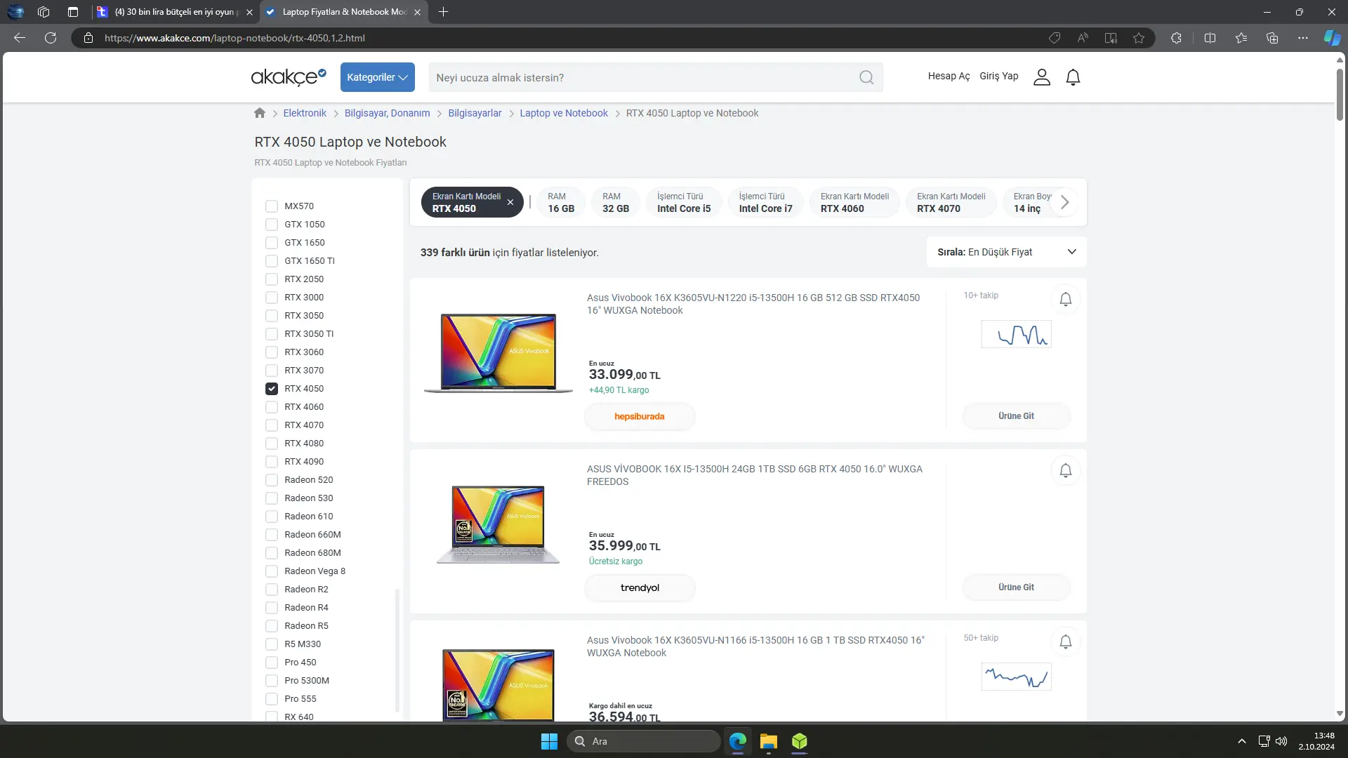This screenshot has height=758, width=1348.
Task: Open Edge Copilot sidebar icon
Action: [1332, 38]
